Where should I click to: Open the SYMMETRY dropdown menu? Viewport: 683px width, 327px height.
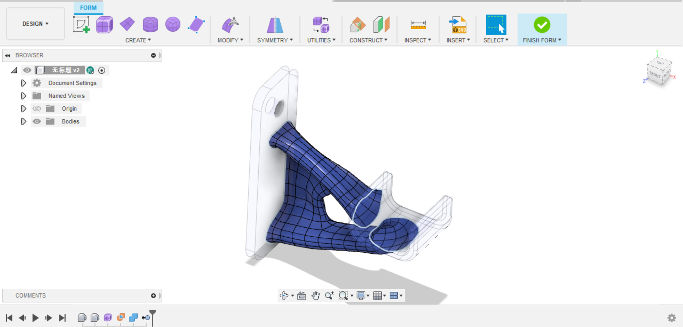[x=275, y=40]
